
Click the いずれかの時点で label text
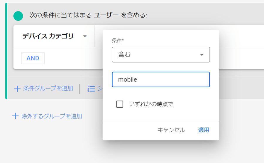tap(151, 104)
